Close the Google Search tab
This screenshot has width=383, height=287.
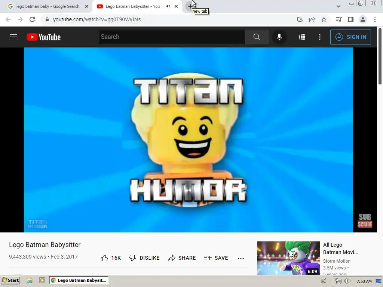[x=87, y=6]
